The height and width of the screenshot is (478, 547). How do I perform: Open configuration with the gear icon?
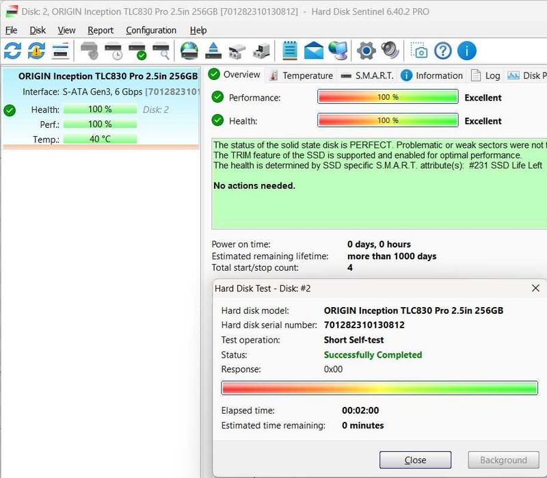366,51
